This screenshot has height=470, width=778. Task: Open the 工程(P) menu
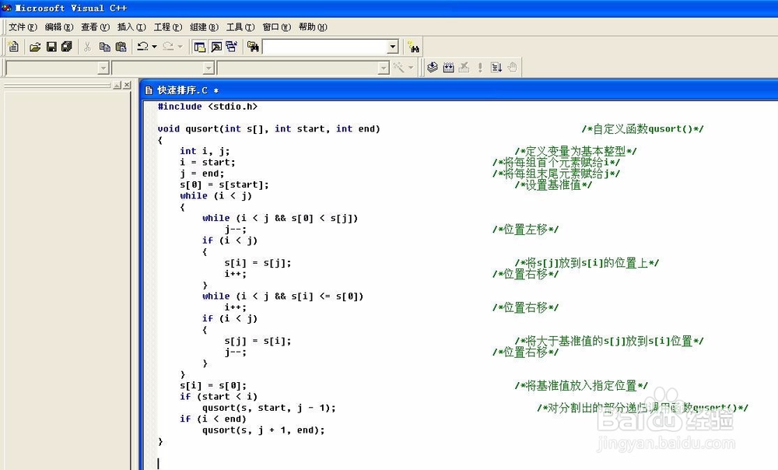[168, 26]
